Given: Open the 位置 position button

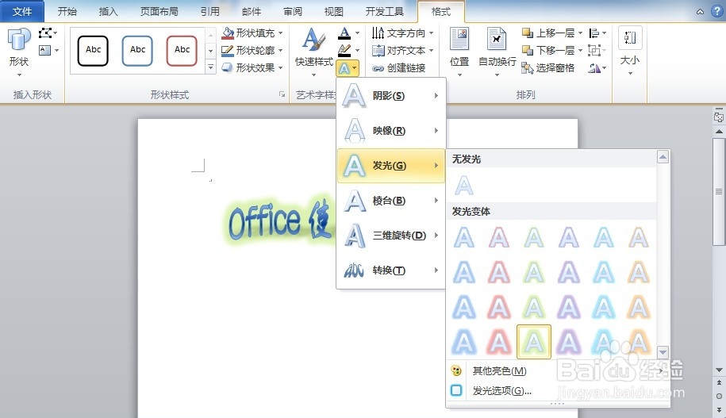Looking at the screenshot, I should click(459, 52).
